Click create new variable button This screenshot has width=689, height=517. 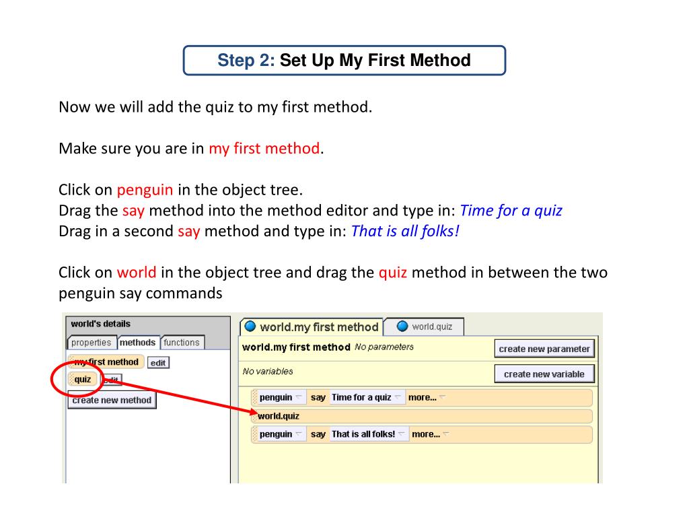(x=544, y=374)
